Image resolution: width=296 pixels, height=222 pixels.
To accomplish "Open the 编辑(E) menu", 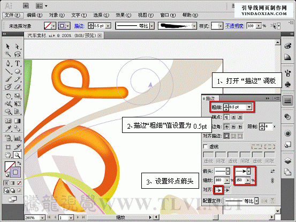I will pos(34,15).
